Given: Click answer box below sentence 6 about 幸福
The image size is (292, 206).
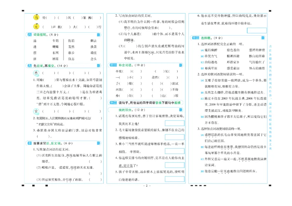Looking at the screenshot, I should pyautogui.click(x=257, y=31).
